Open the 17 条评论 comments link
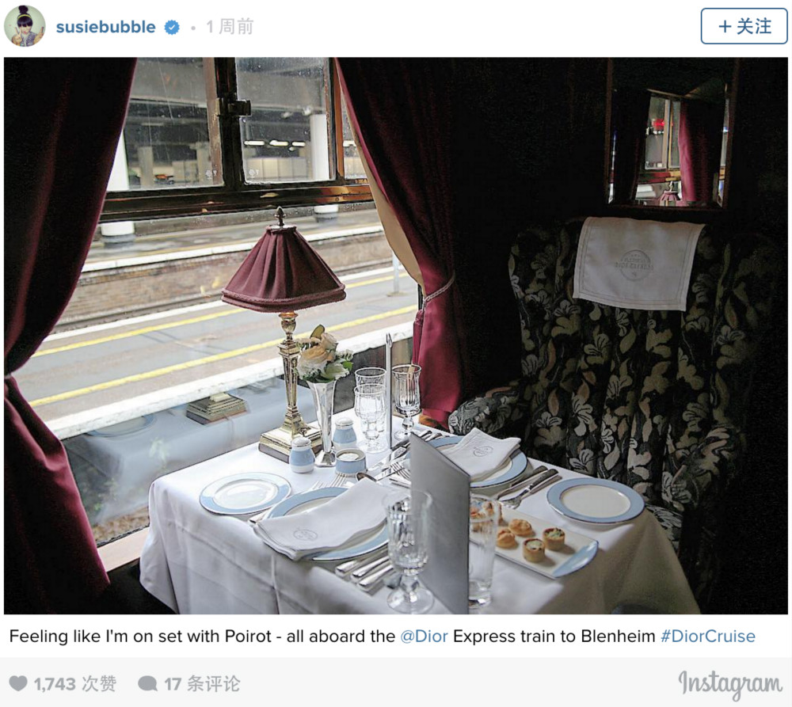This screenshot has width=792, height=707. pos(201,684)
